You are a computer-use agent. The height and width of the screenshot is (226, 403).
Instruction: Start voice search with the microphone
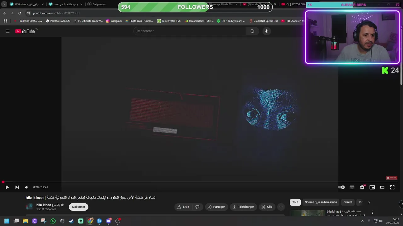click(267, 31)
